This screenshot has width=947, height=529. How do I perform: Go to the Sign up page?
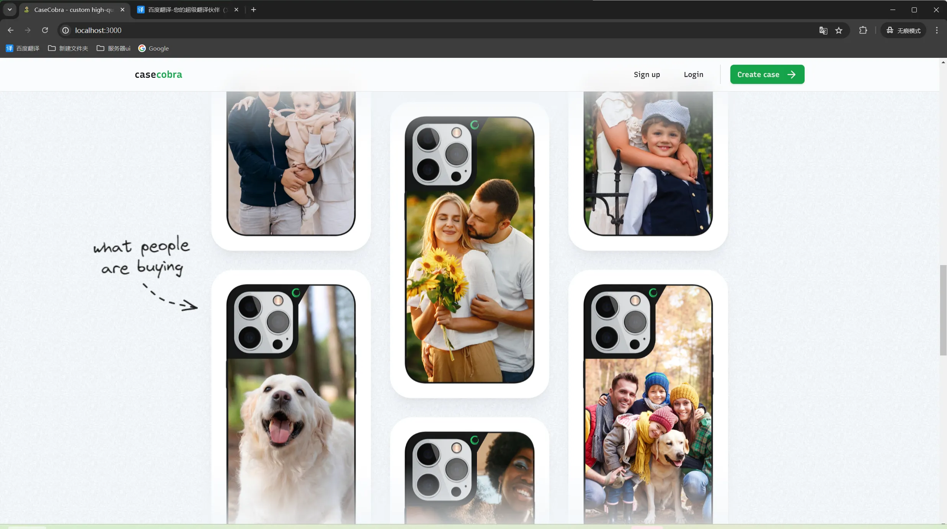tap(647, 74)
